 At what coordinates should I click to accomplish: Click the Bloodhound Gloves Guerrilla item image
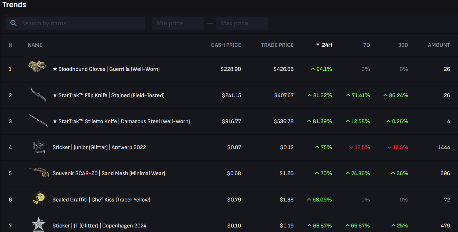37,67
